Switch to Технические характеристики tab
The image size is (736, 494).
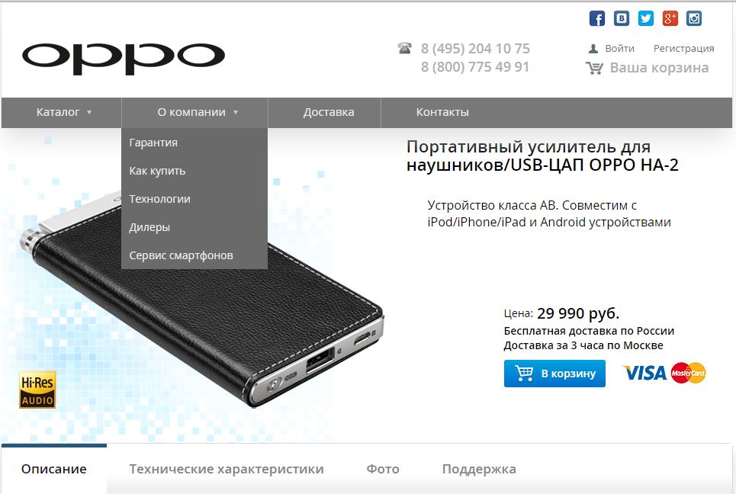[227, 469]
